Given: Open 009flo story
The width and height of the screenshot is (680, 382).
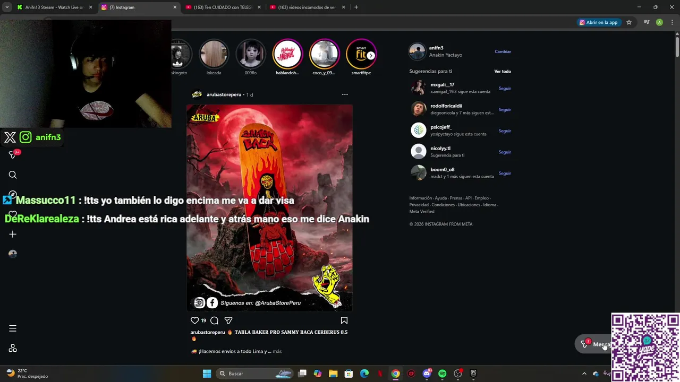Looking at the screenshot, I should [x=251, y=54].
